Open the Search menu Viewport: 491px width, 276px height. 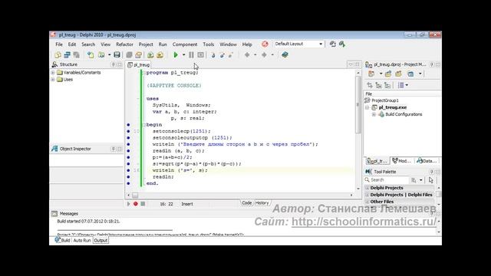[x=88, y=44]
